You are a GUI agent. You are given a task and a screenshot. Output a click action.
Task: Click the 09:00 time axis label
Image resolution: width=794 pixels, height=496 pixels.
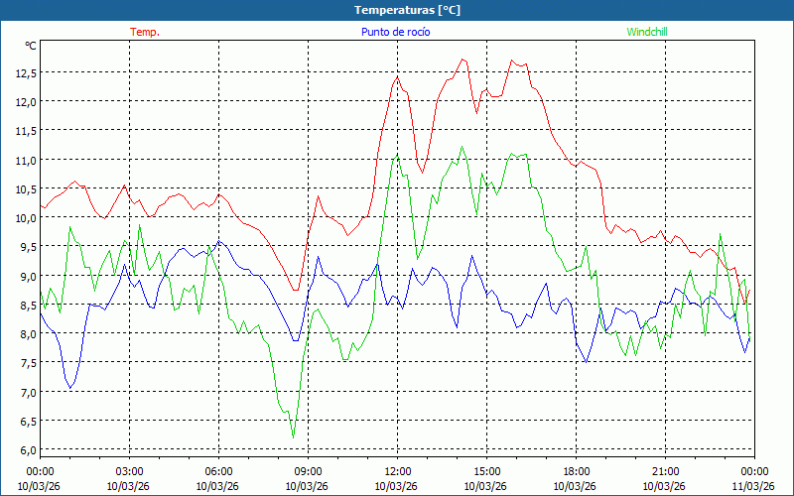point(308,471)
